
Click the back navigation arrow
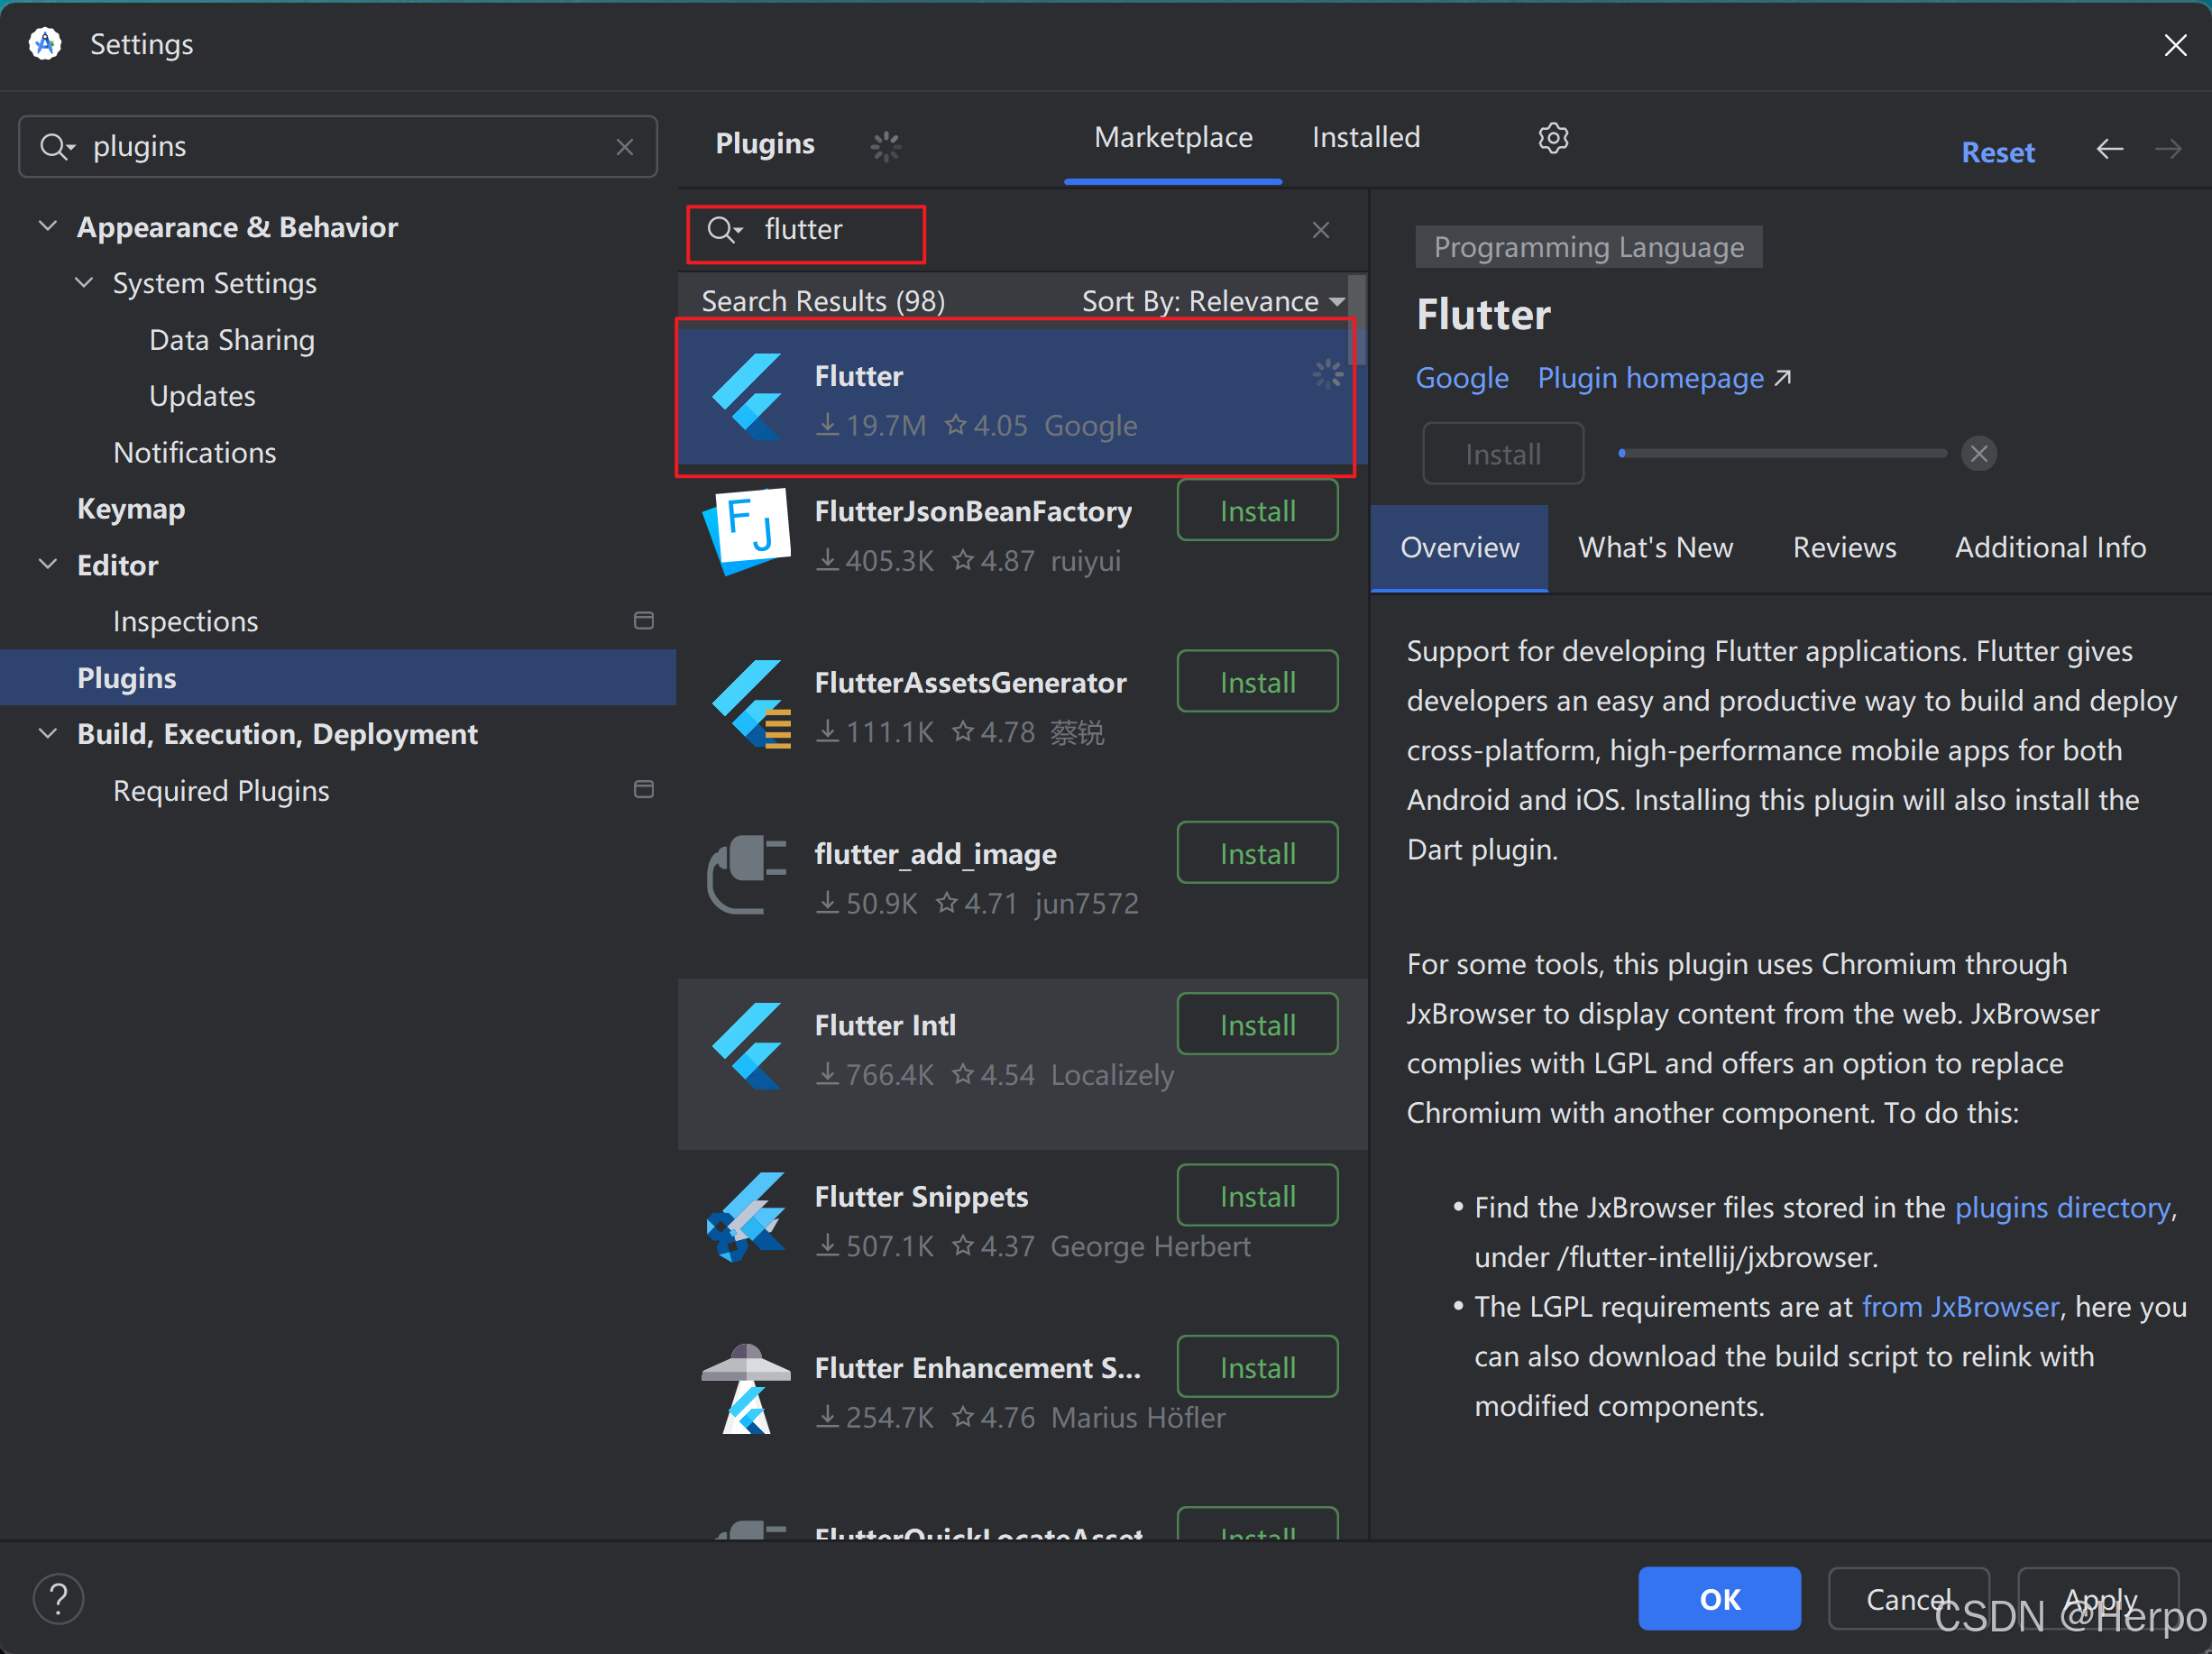(x=2109, y=150)
